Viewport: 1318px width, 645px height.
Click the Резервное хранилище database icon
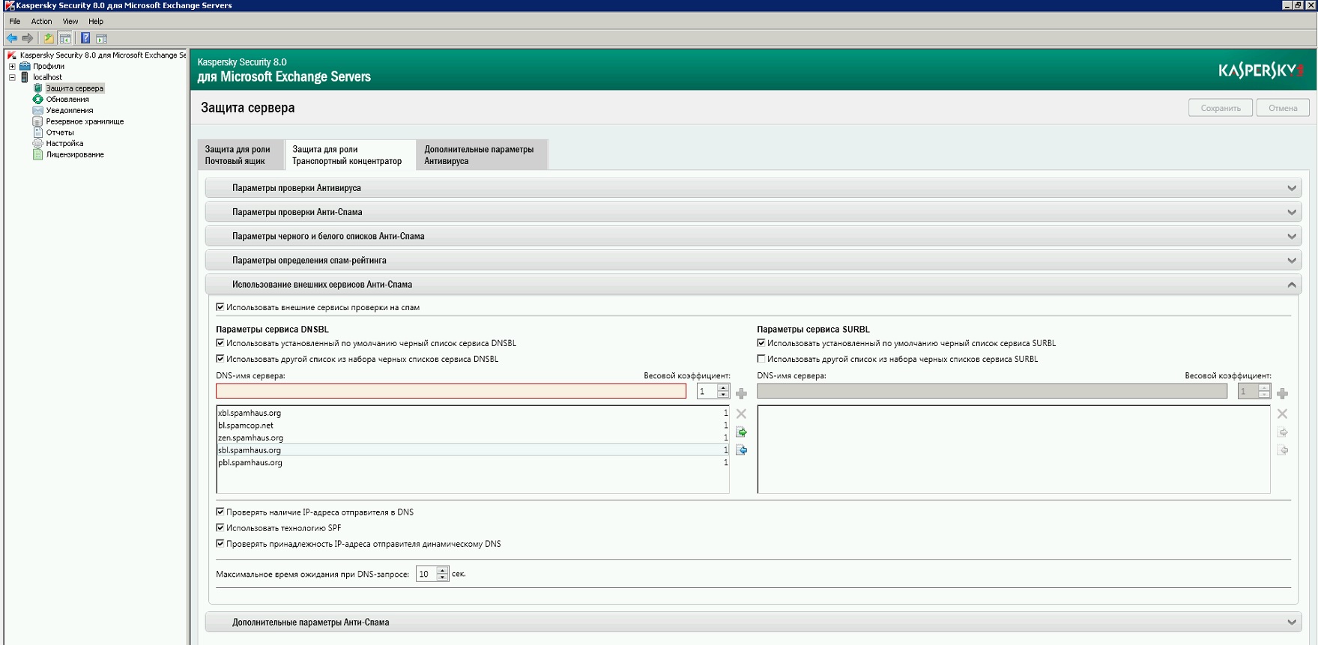pos(38,121)
